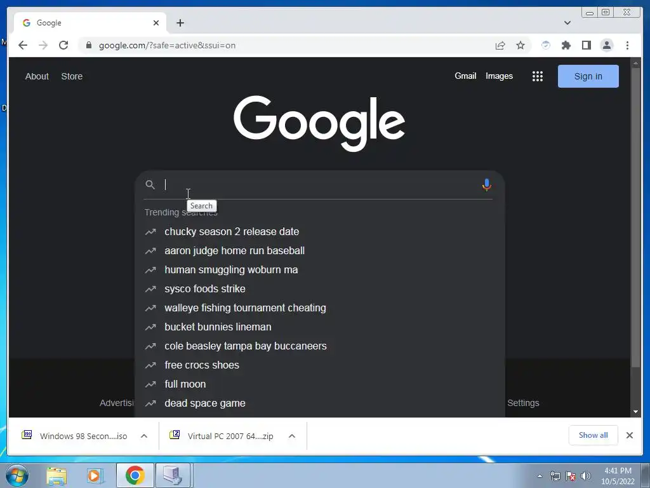Select suggestion cole beasley tampa bay buccaneers
This screenshot has width=650, height=488.
point(319,346)
